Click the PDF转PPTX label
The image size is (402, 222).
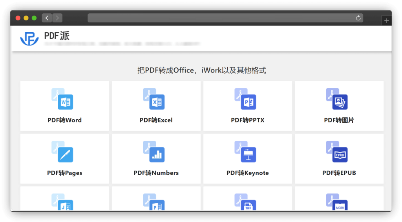(248, 120)
